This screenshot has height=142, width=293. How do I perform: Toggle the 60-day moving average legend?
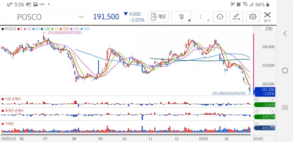click(35, 29)
